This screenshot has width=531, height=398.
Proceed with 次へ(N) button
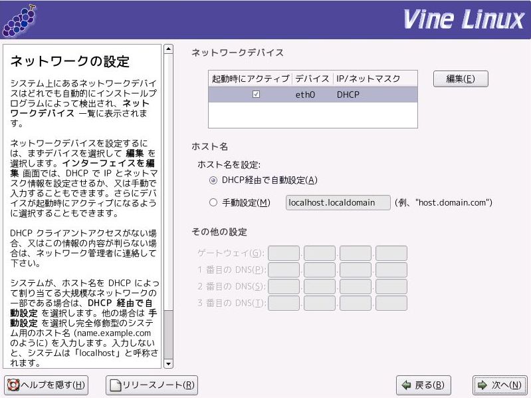click(x=500, y=385)
